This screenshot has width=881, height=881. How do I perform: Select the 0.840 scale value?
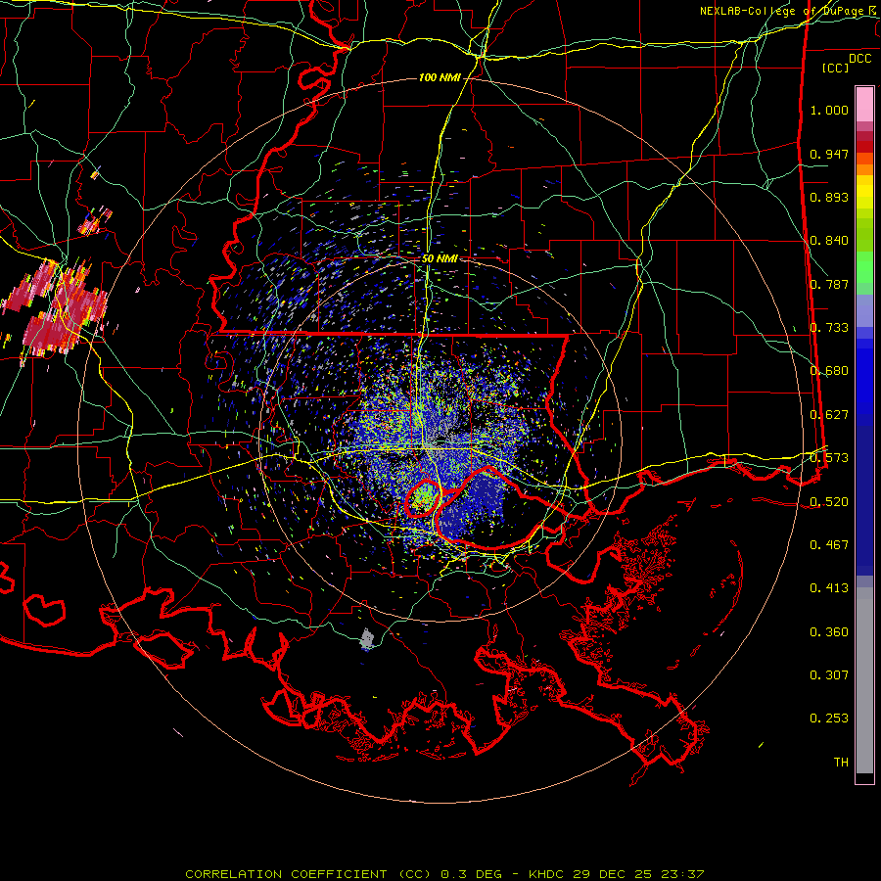829,241
